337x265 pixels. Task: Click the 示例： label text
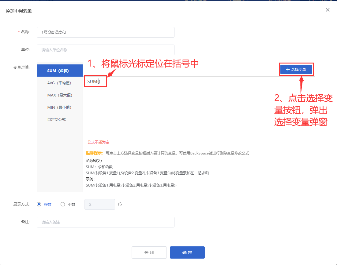click(x=90, y=179)
